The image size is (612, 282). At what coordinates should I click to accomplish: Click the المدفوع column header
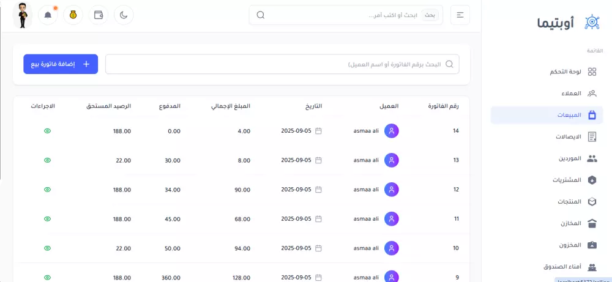click(x=170, y=106)
